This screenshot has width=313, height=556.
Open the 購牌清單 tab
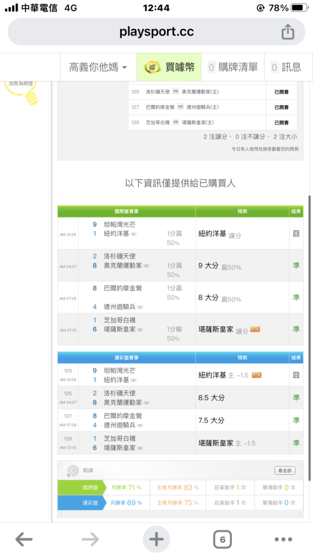coord(232,67)
